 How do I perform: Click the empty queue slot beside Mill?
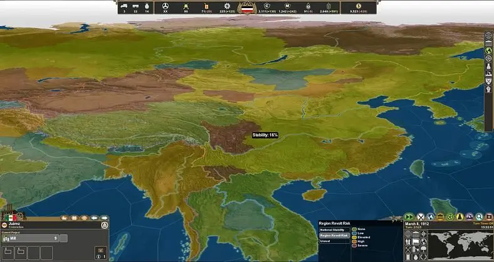[x=64, y=238]
